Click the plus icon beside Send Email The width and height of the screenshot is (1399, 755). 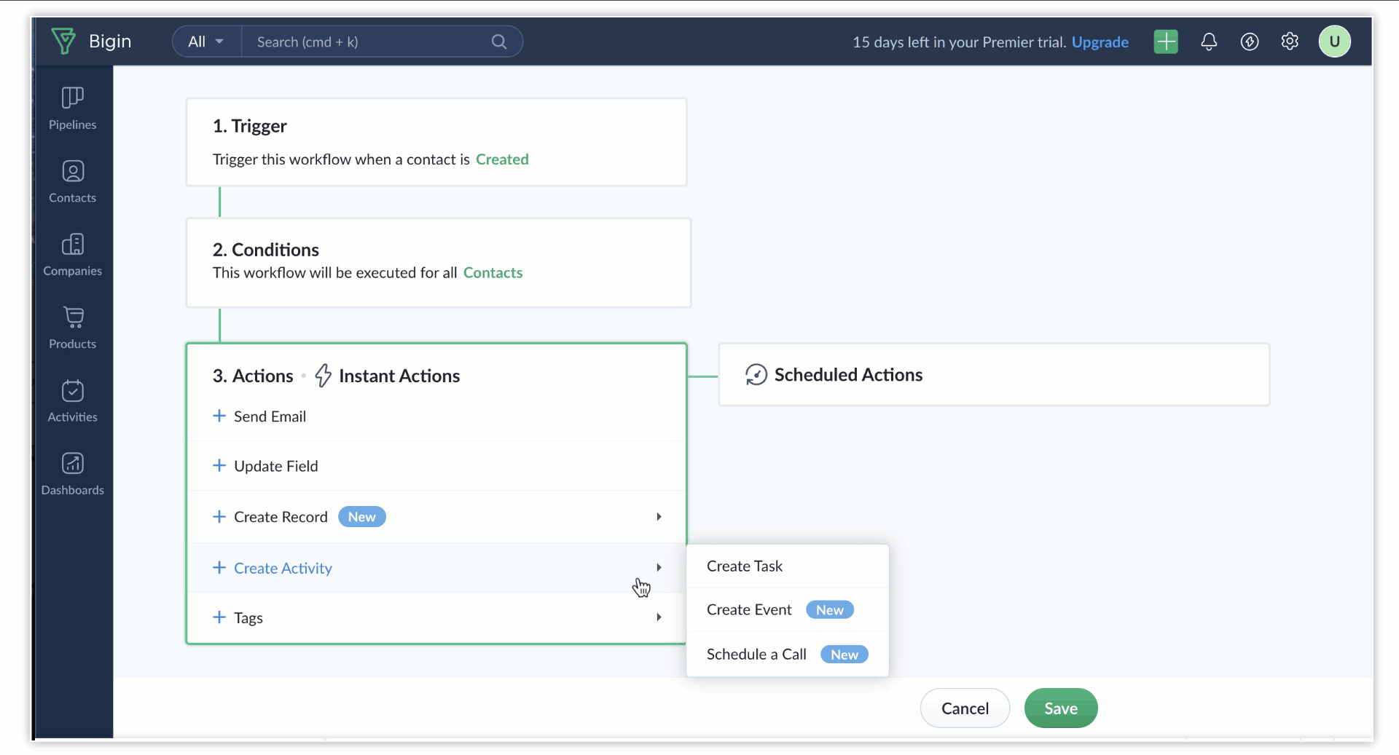[219, 416]
